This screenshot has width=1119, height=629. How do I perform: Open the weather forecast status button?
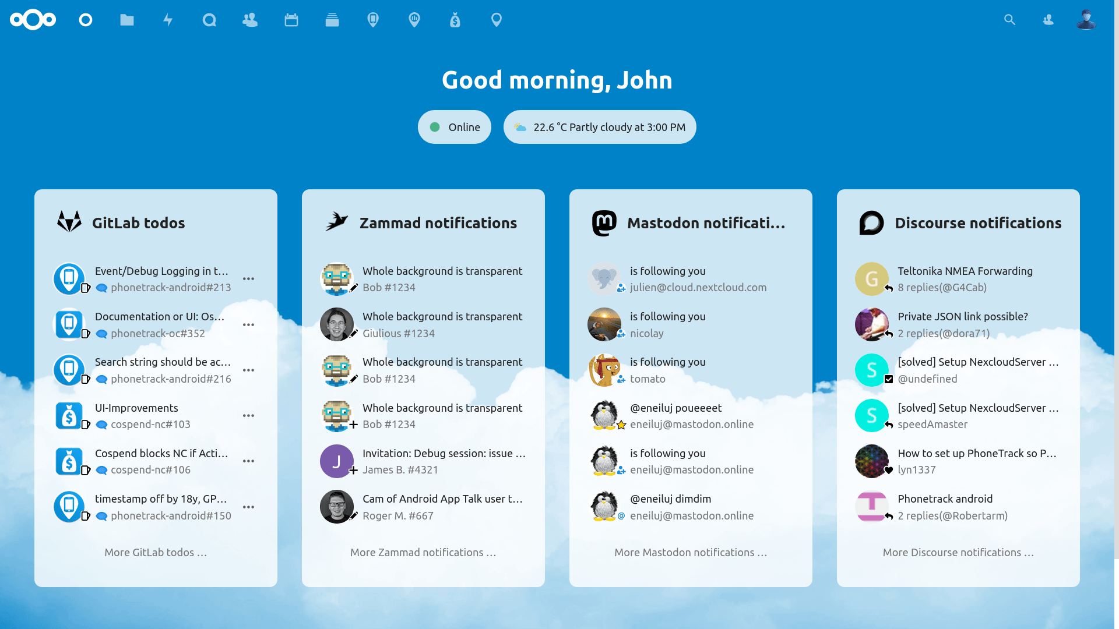click(x=600, y=127)
